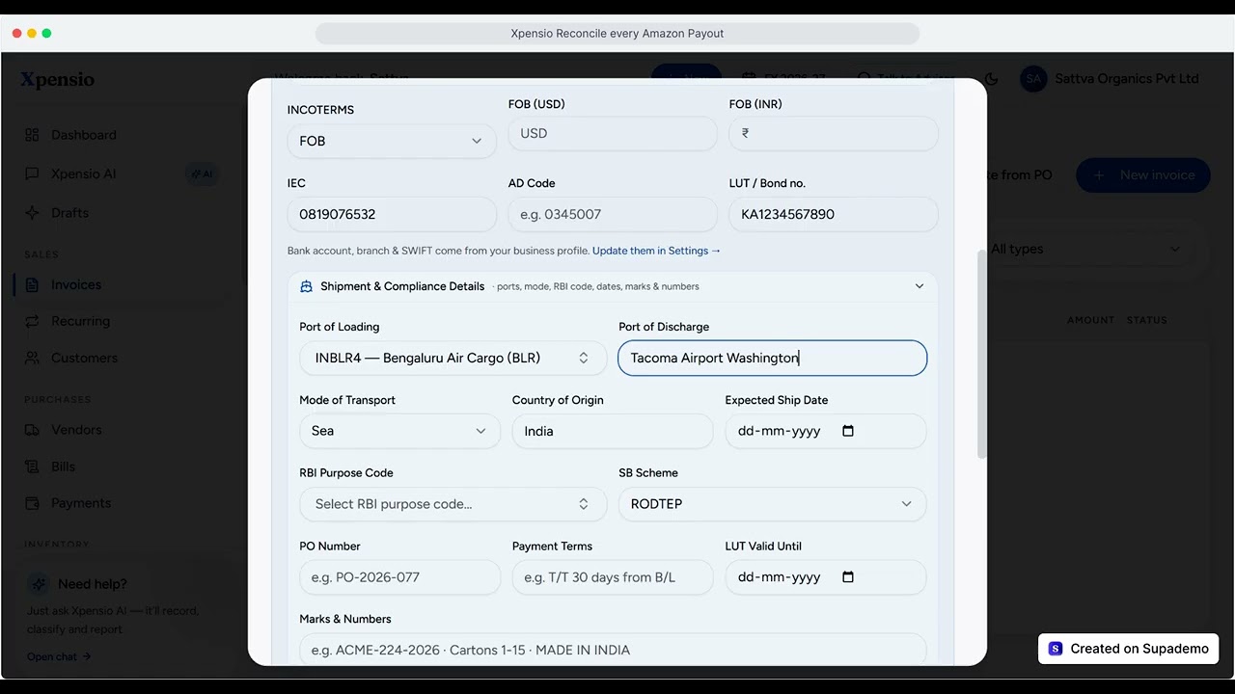Click the STATUS column header
The height and width of the screenshot is (694, 1235).
point(1147,320)
